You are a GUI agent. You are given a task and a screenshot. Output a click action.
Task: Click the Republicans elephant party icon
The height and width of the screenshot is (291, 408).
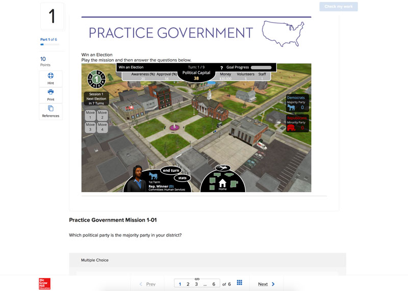[x=292, y=128]
